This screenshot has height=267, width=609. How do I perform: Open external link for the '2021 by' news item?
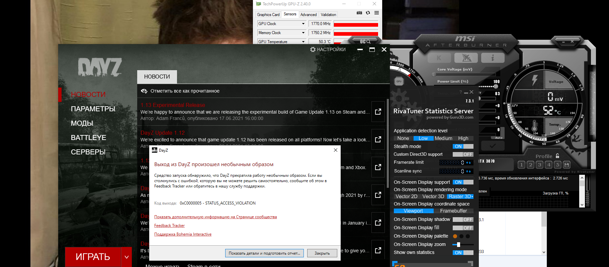[x=378, y=195]
